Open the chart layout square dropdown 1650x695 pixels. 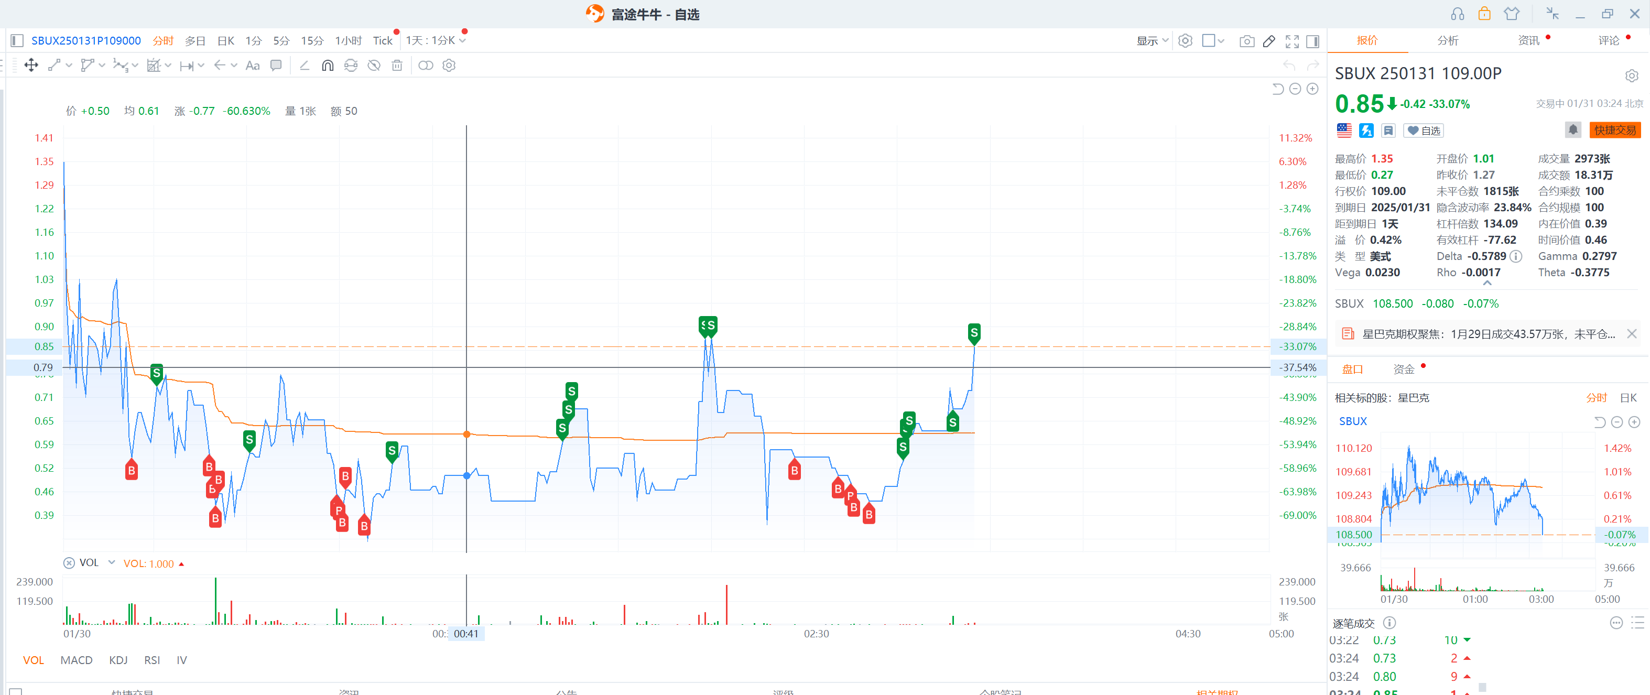coord(1213,41)
